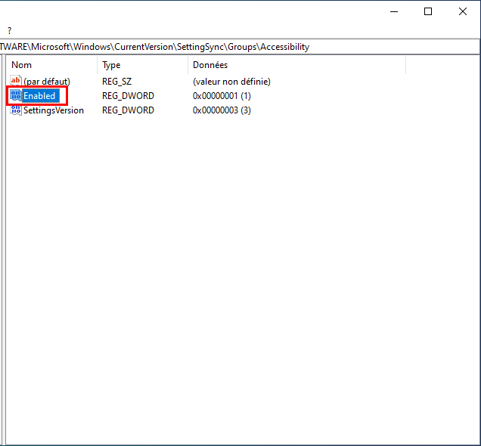Minimize the registry editor window
481x446 pixels.
[394, 11]
